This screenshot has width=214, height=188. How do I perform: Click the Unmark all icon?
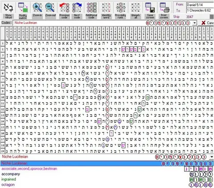(136, 8)
